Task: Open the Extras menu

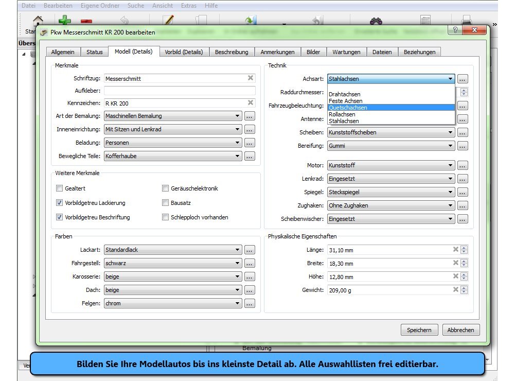Action: coord(188,6)
